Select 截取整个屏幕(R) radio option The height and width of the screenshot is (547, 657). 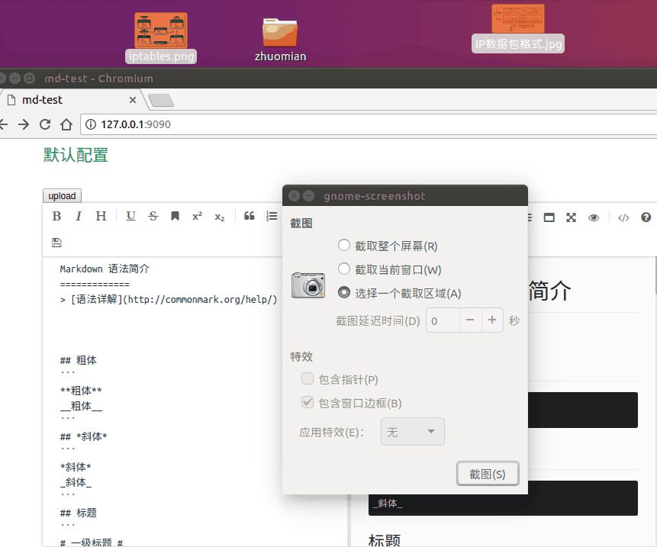coord(388,246)
